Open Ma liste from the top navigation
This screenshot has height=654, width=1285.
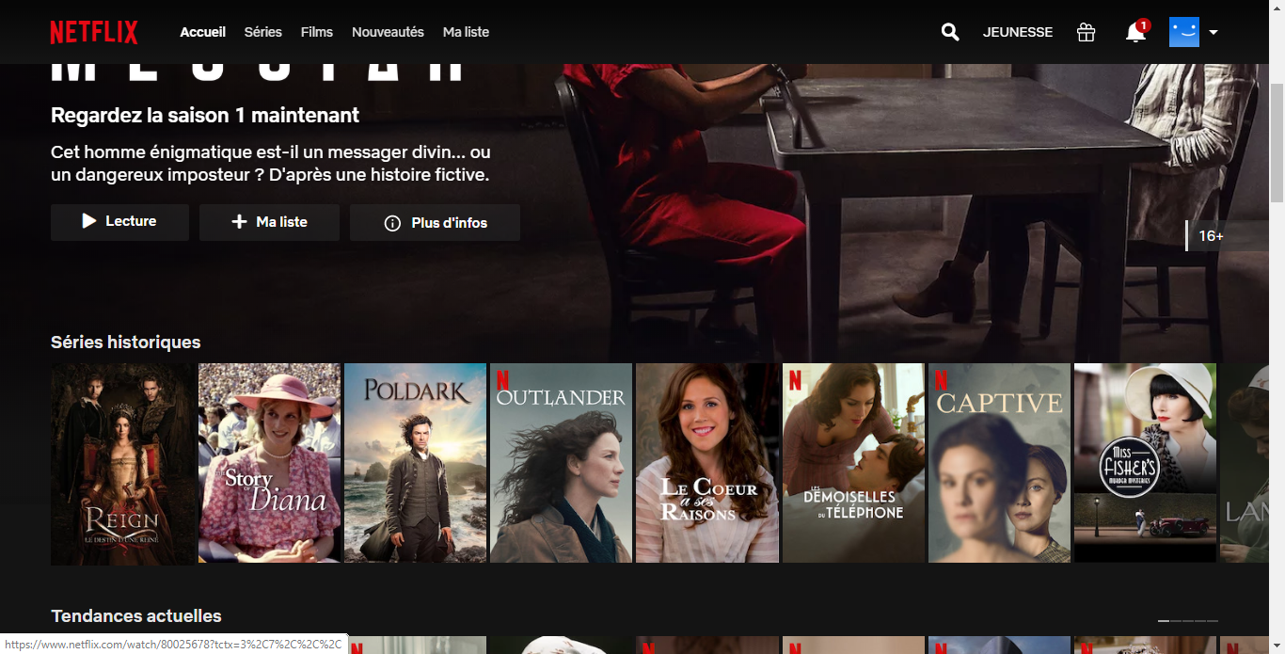(x=466, y=32)
